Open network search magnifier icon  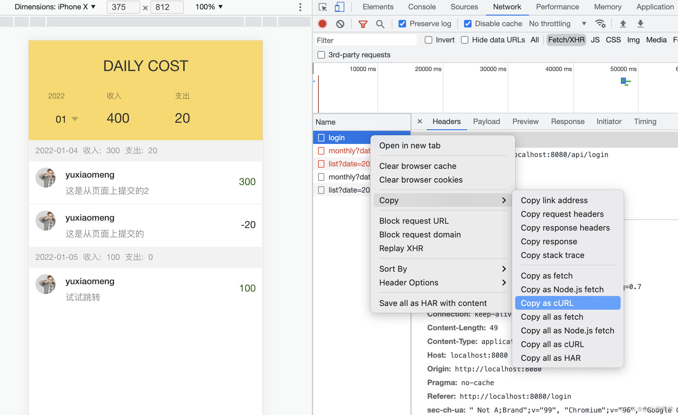click(380, 24)
